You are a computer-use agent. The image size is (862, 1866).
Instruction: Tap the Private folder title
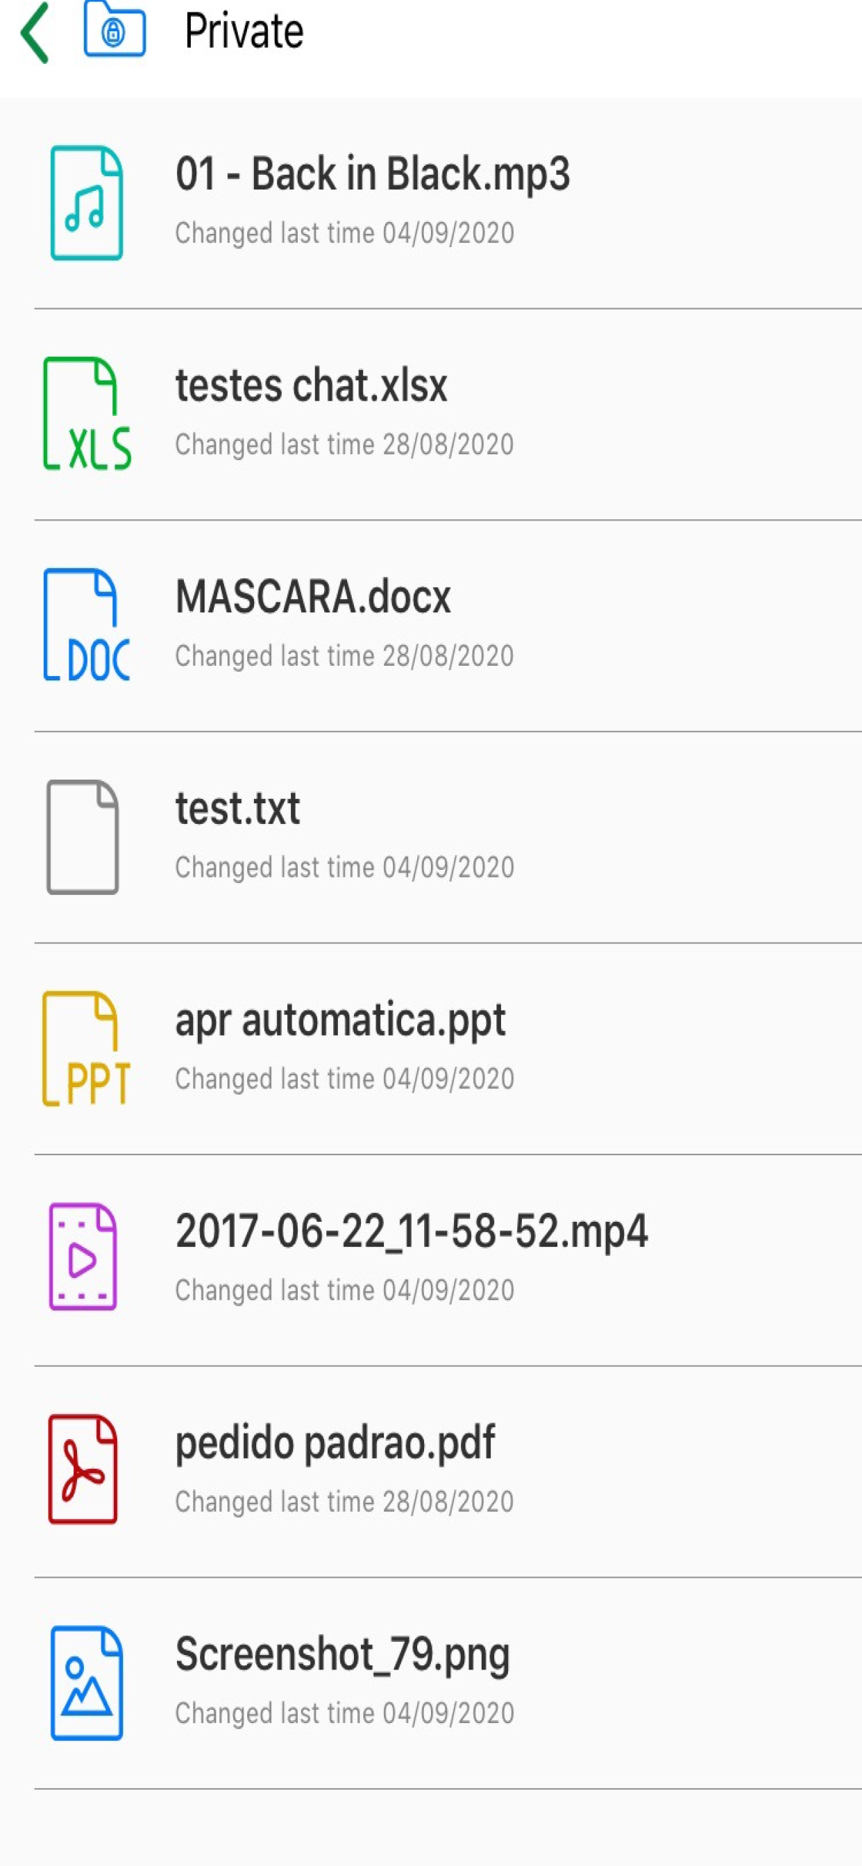(244, 32)
